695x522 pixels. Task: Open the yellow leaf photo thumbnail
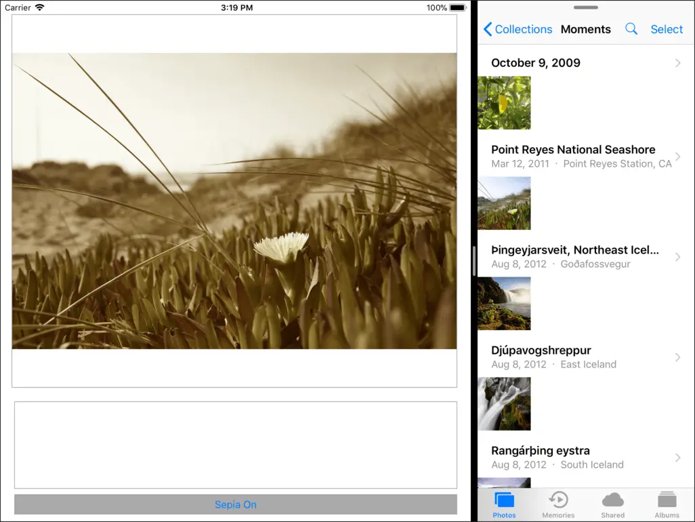click(x=504, y=102)
